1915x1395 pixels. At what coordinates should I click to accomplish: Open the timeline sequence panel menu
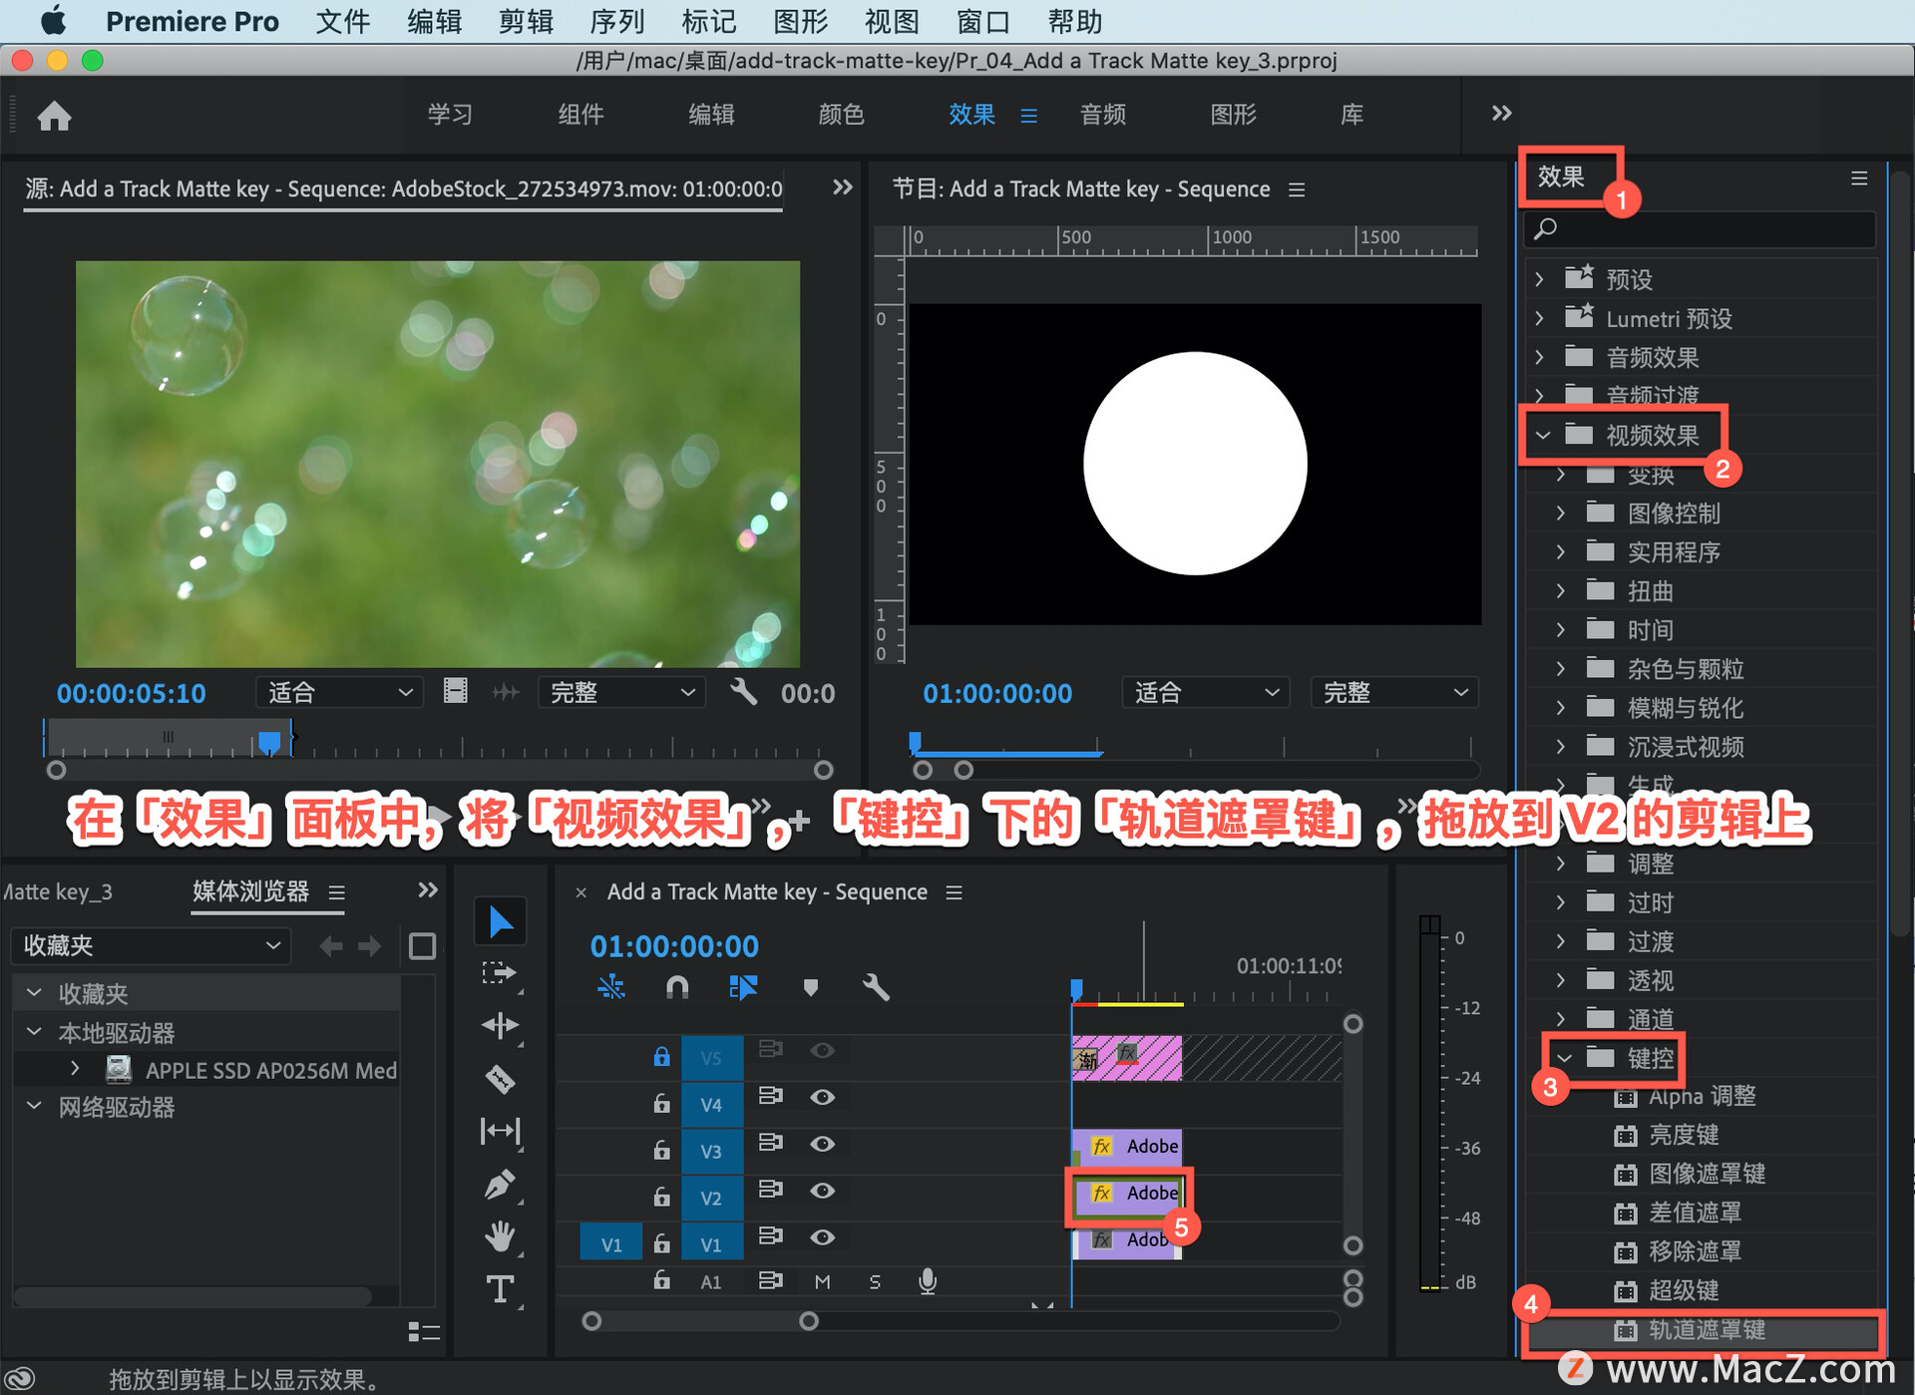tap(955, 892)
